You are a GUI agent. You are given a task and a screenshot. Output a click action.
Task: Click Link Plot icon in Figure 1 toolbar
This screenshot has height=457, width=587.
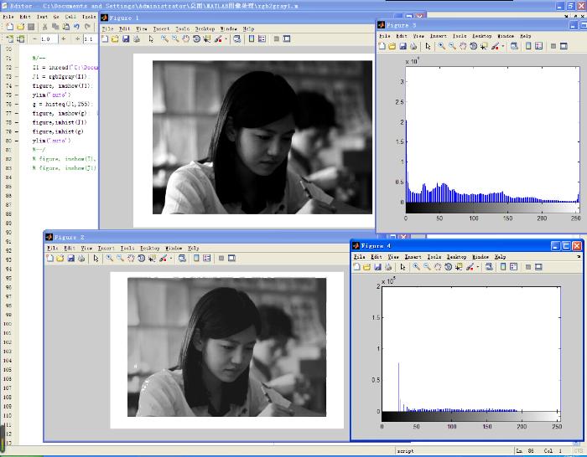[x=237, y=39]
